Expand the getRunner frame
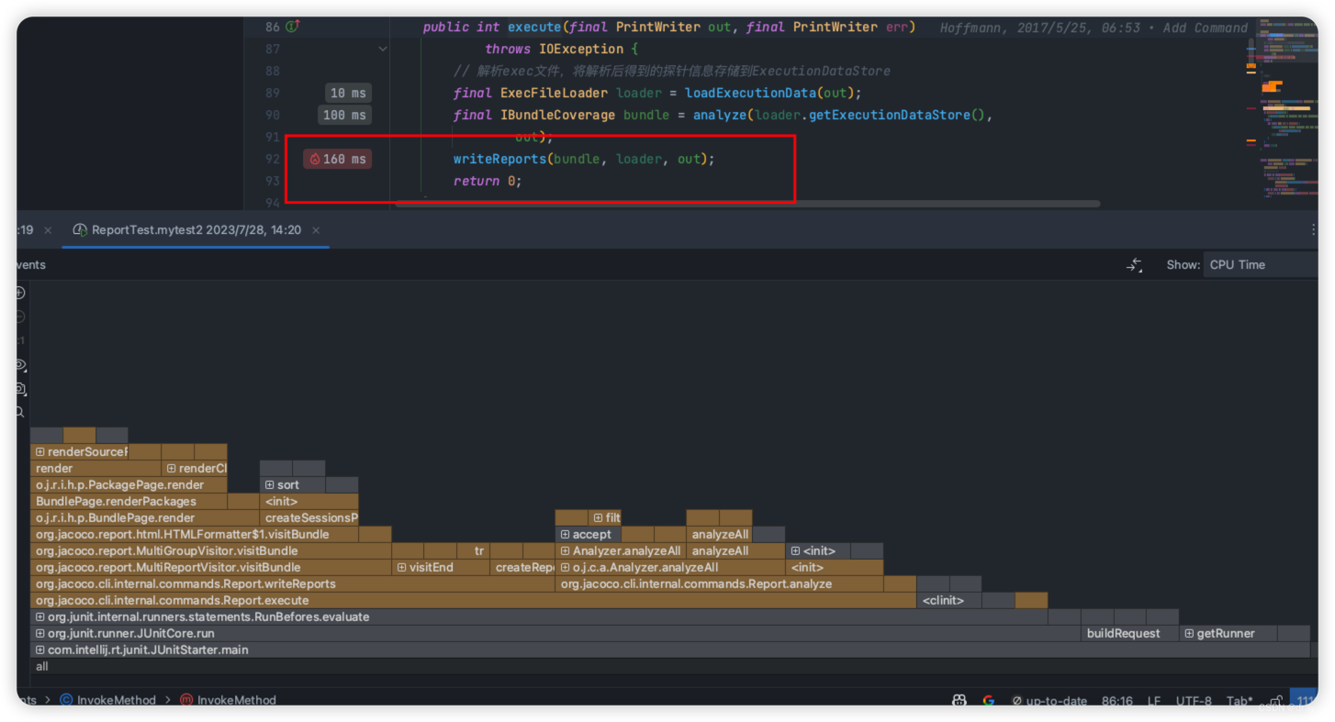1335x722 pixels. (1189, 634)
